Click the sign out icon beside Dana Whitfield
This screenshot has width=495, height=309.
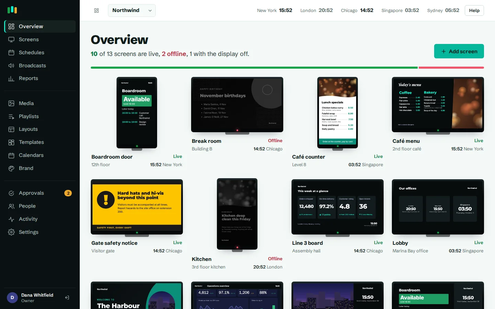tap(67, 298)
